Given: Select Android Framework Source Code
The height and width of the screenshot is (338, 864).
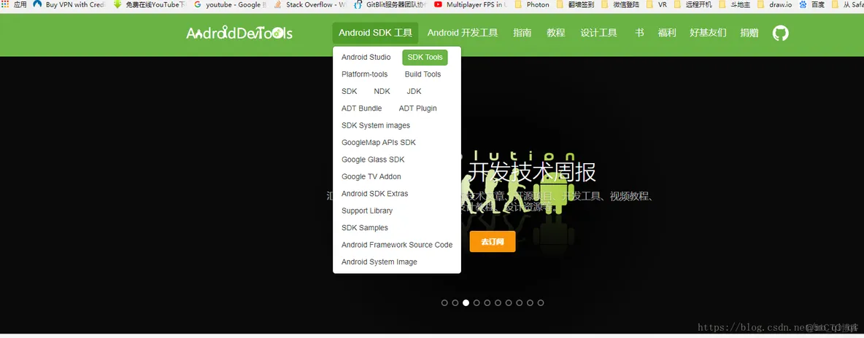Looking at the screenshot, I should click(x=397, y=245).
